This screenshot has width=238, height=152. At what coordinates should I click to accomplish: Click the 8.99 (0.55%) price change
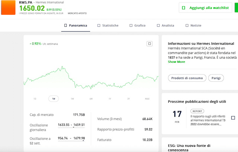(x=54, y=10)
